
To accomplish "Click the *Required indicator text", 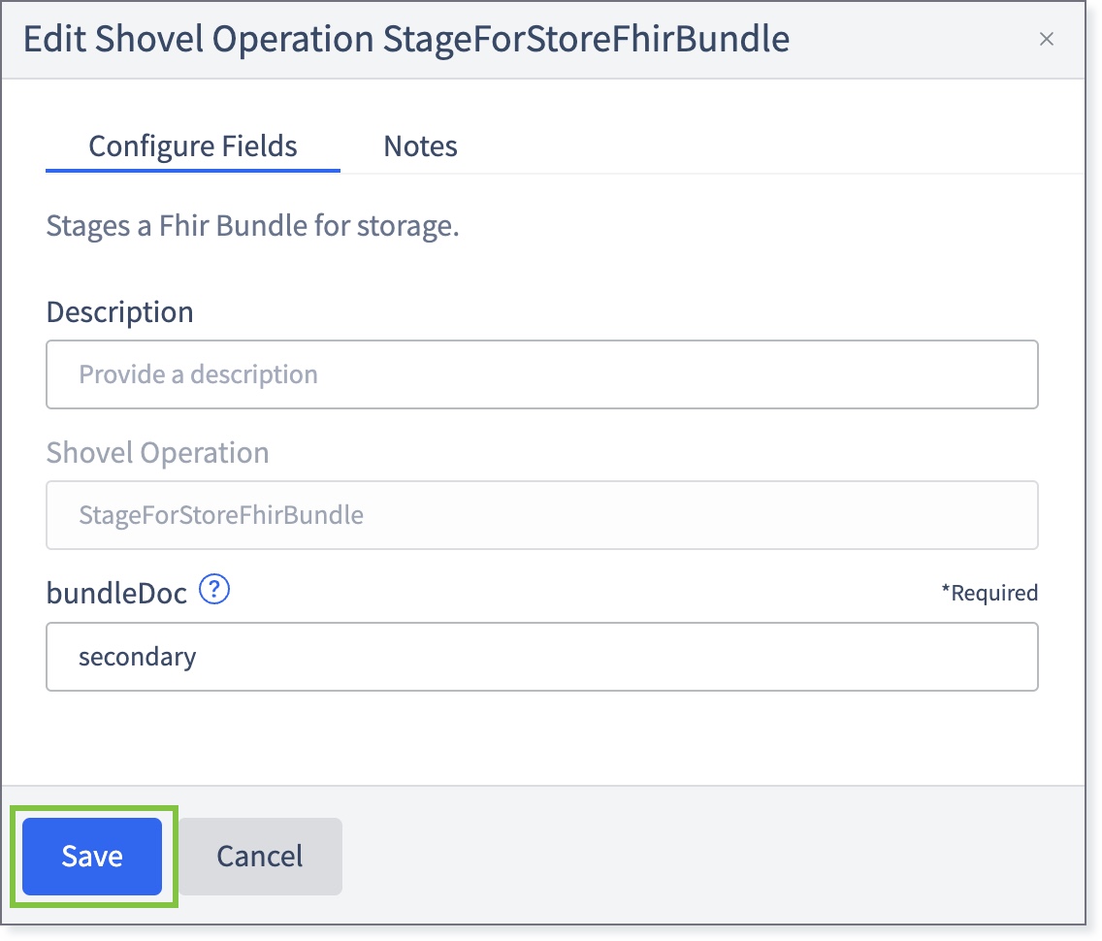I will pos(989,593).
